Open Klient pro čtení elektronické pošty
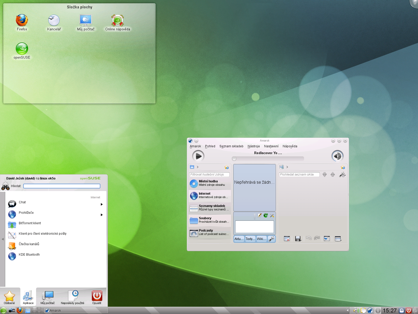The height and width of the screenshot is (314, 418). 55,235
